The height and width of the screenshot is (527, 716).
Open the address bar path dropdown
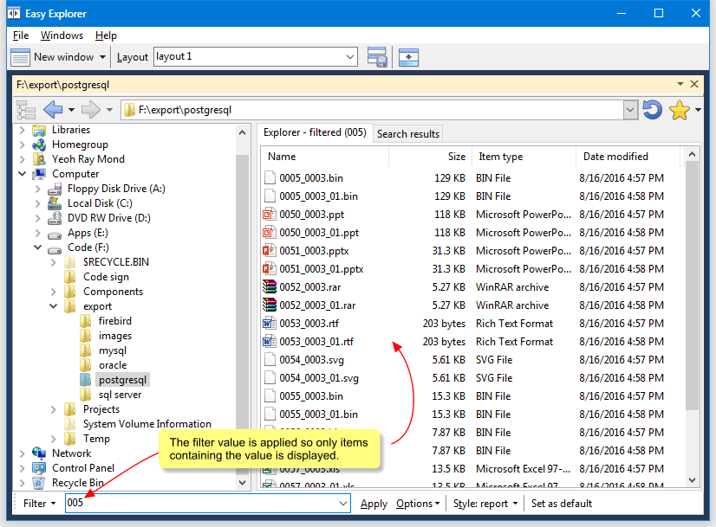[x=630, y=110]
